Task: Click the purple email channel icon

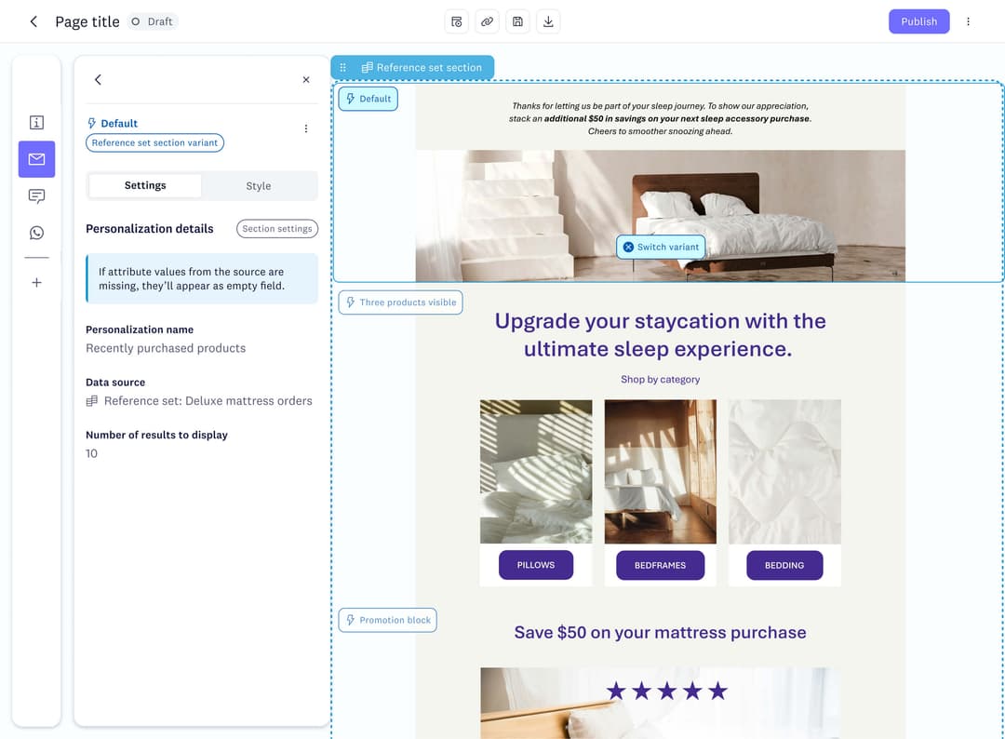Action: point(36,158)
